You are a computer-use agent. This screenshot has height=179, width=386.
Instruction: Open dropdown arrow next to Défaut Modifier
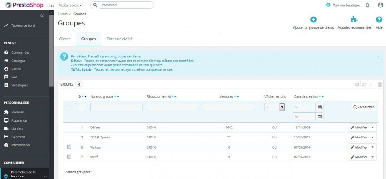372,128
